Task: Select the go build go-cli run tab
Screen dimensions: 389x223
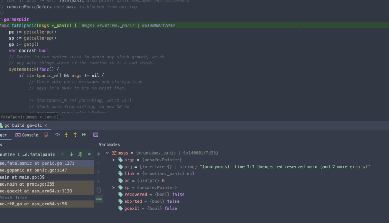Action: 23,125
